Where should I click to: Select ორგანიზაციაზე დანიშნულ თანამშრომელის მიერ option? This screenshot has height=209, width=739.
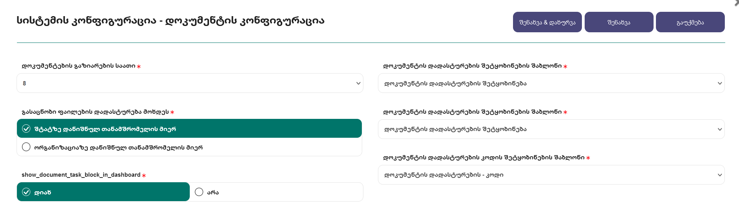pyautogui.click(x=189, y=147)
